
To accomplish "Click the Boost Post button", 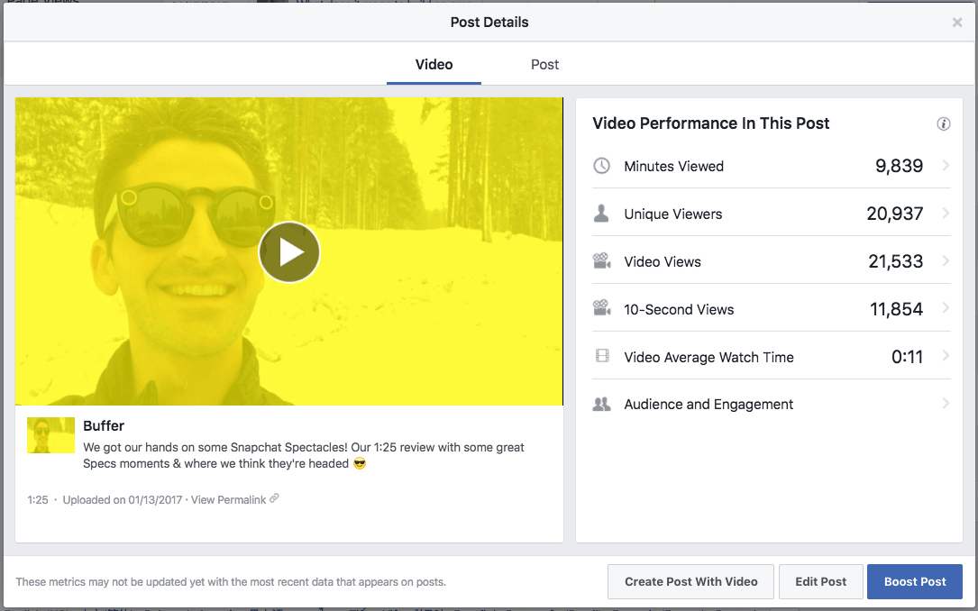I will [x=914, y=581].
